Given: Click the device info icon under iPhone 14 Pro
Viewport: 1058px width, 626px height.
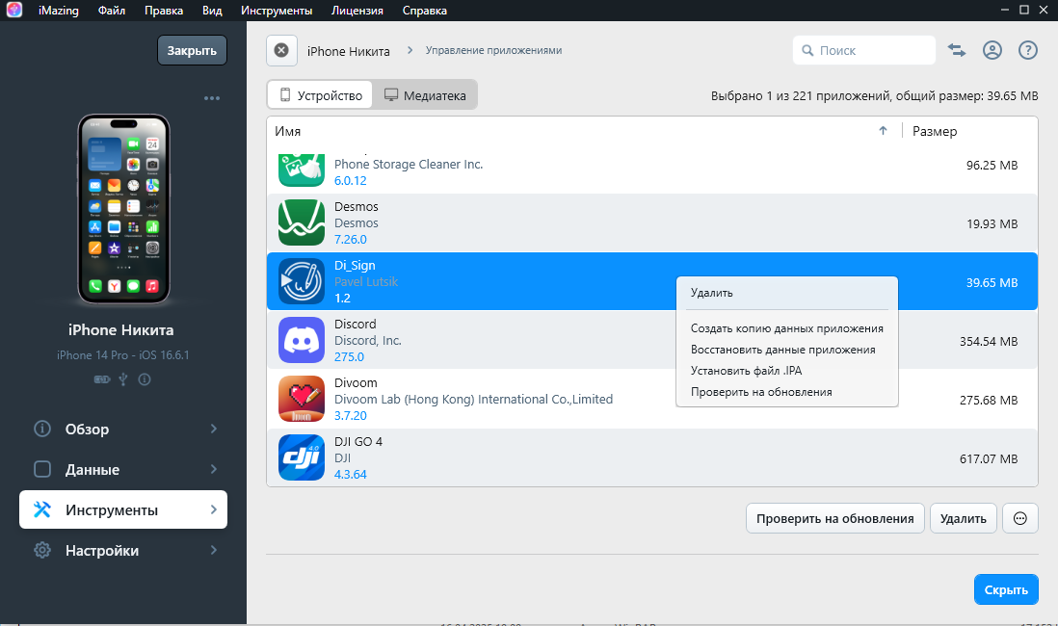Looking at the screenshot, I should 145,379.
